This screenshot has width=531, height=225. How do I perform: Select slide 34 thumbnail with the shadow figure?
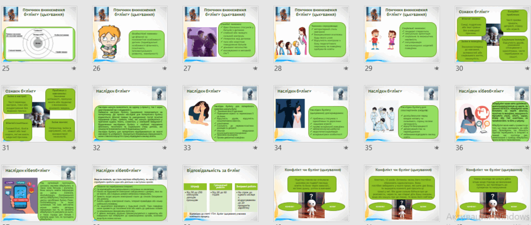point(312,114)
